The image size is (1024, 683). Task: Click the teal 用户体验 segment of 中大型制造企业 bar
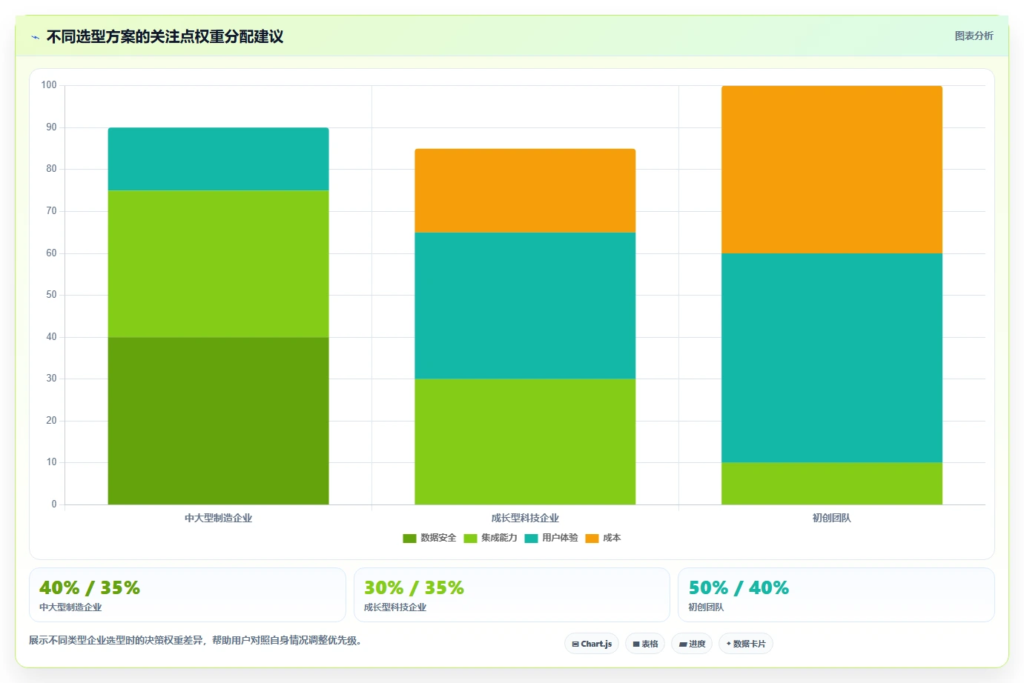[x=218, y=159]
